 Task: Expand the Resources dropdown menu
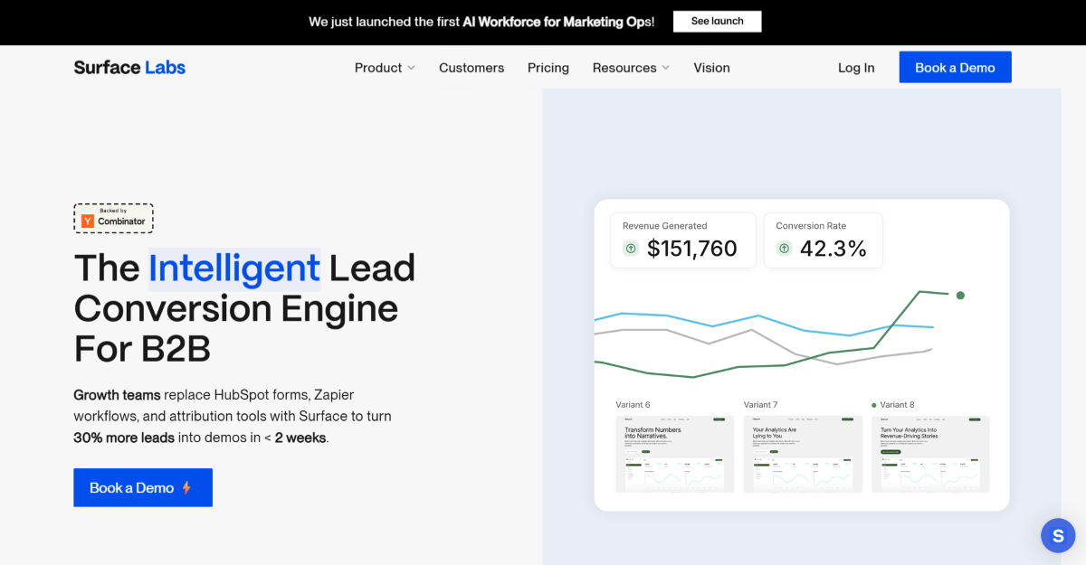pos(631,68)
